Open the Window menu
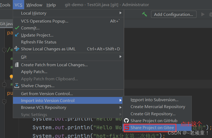Viewport: 212px width, 138px height. (x=34, y=5)
